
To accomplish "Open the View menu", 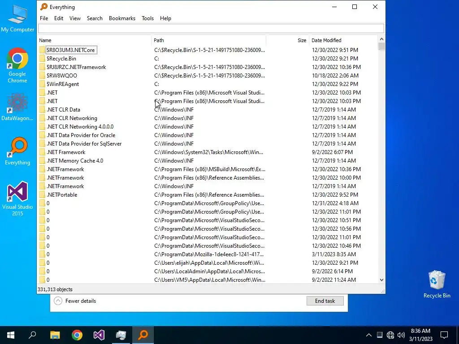I will 75,18.
